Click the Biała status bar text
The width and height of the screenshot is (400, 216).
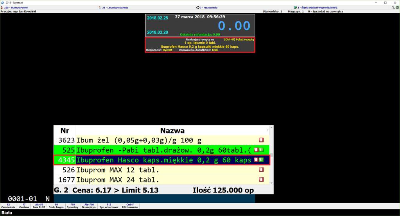coord(7,213)
